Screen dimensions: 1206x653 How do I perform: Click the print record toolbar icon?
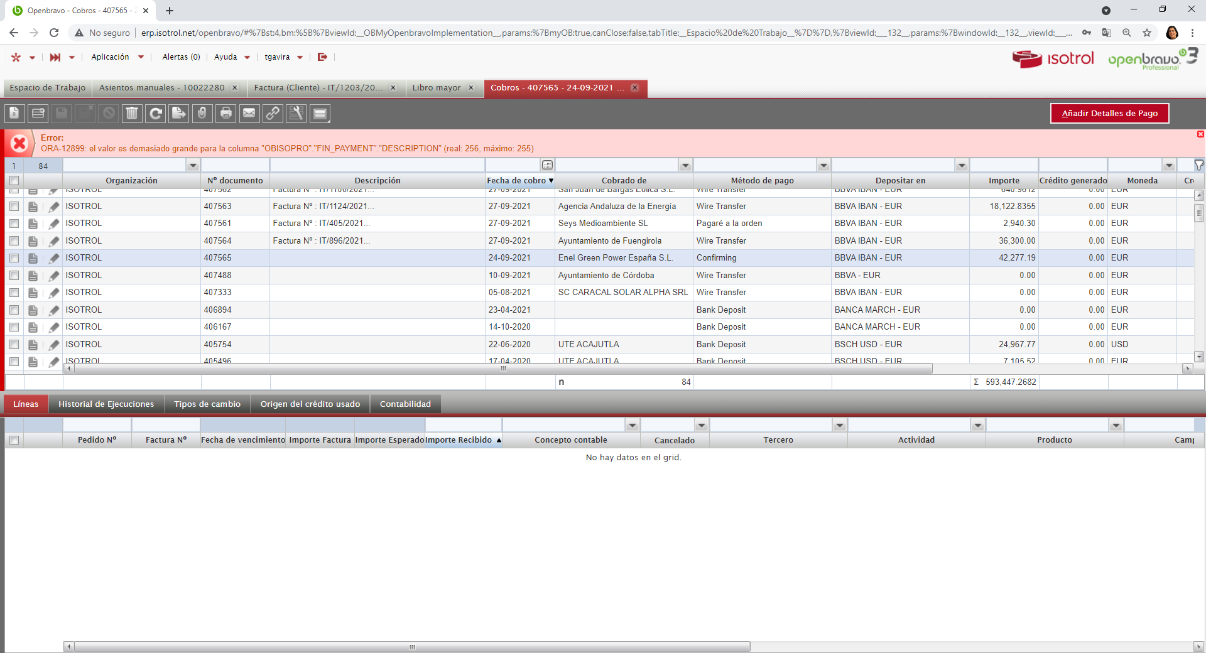point(225,113)
